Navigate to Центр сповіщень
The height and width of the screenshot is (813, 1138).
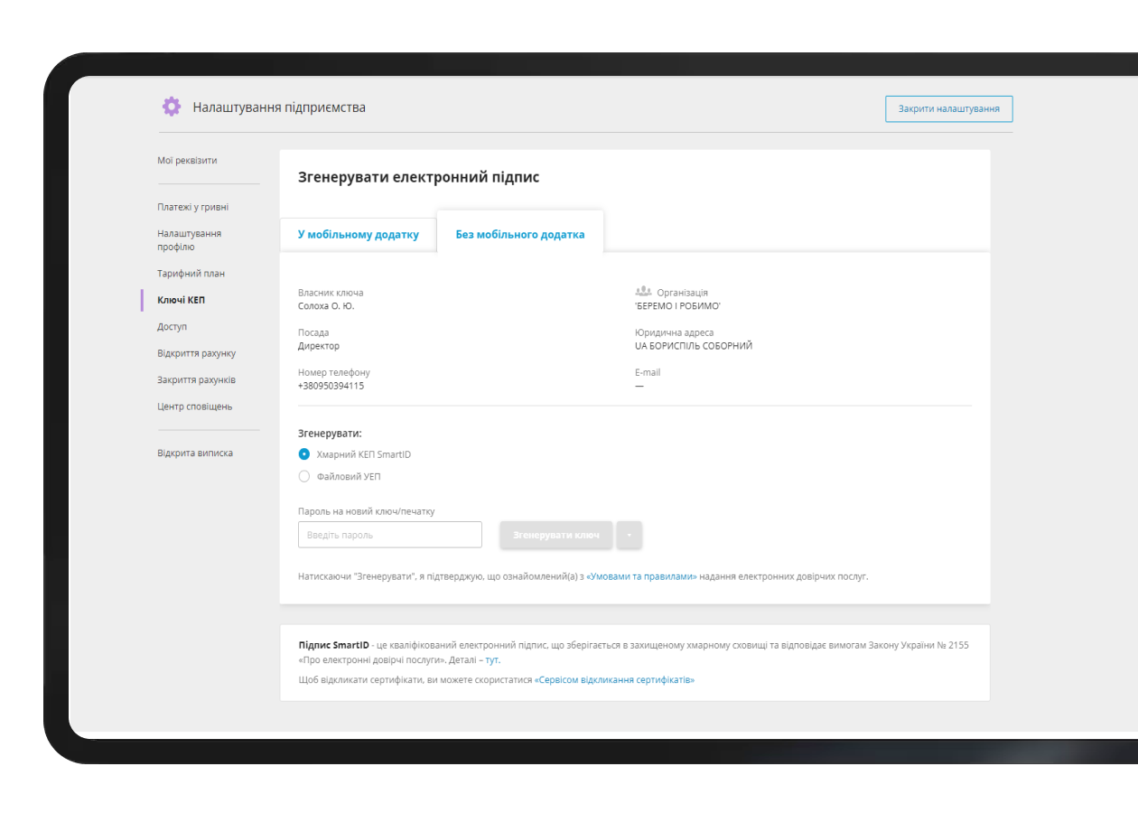click(194, 406)
